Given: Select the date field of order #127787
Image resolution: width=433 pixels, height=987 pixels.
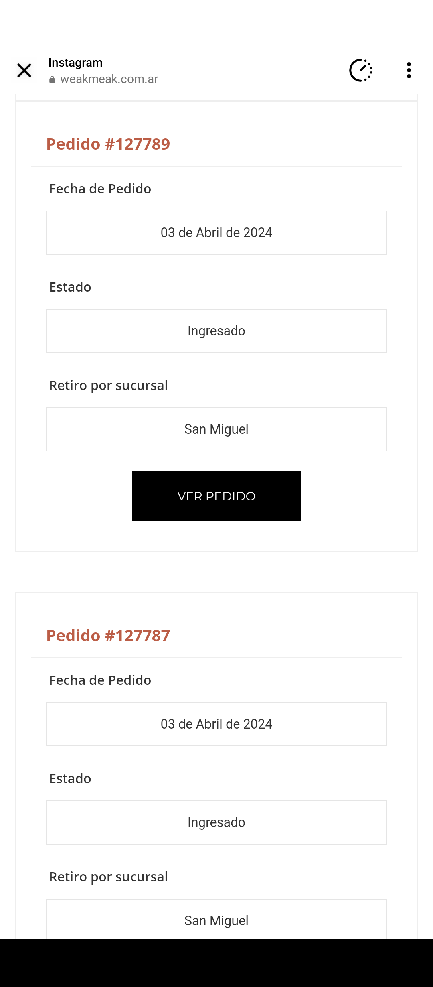Looking at the screenshot, I should pos(216,724).
